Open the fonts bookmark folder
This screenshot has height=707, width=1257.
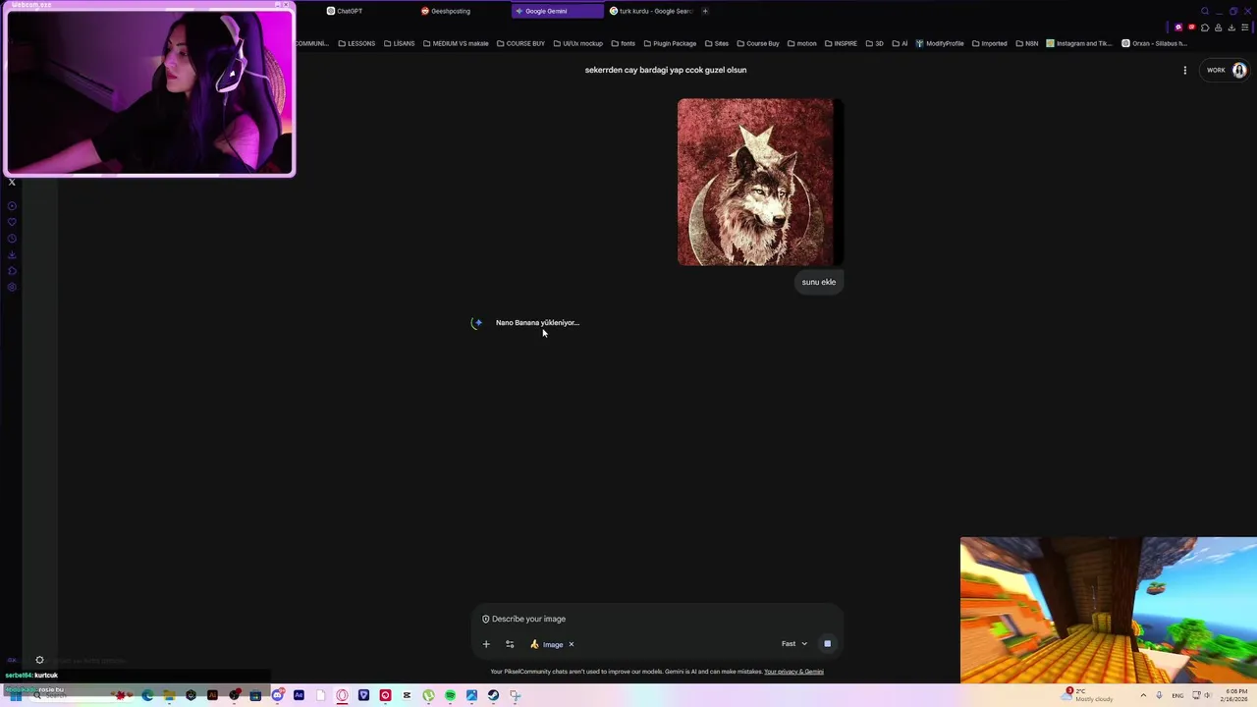623,43
